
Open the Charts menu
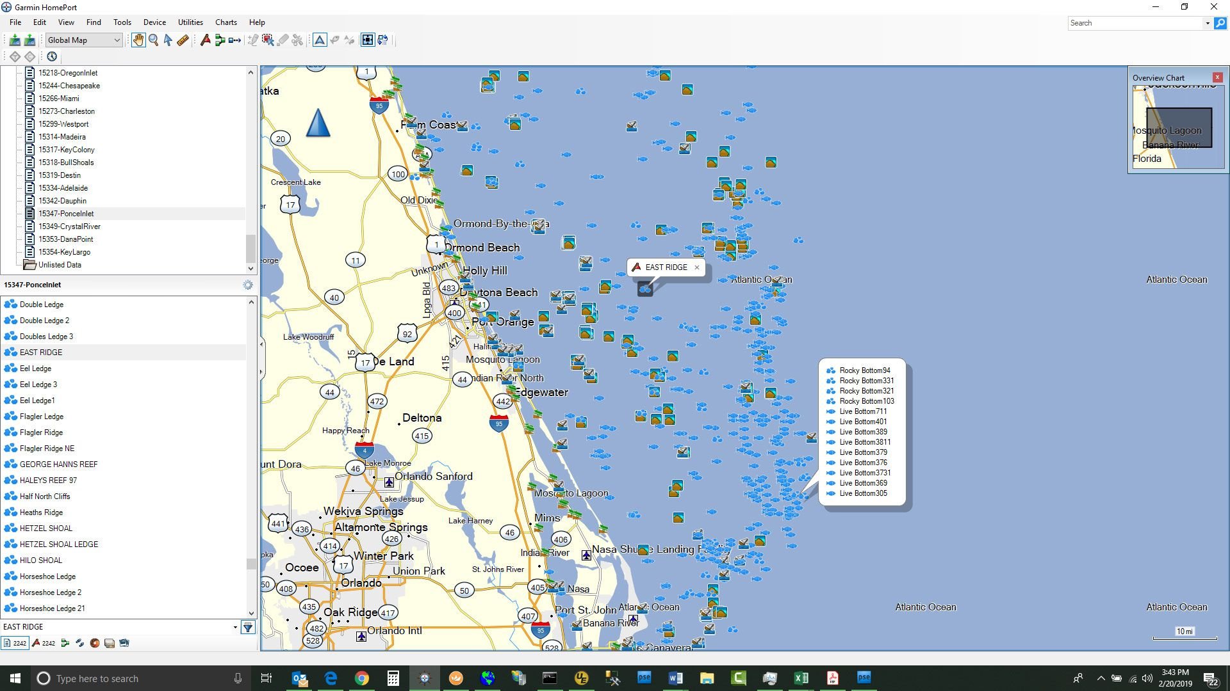[226, 22]
